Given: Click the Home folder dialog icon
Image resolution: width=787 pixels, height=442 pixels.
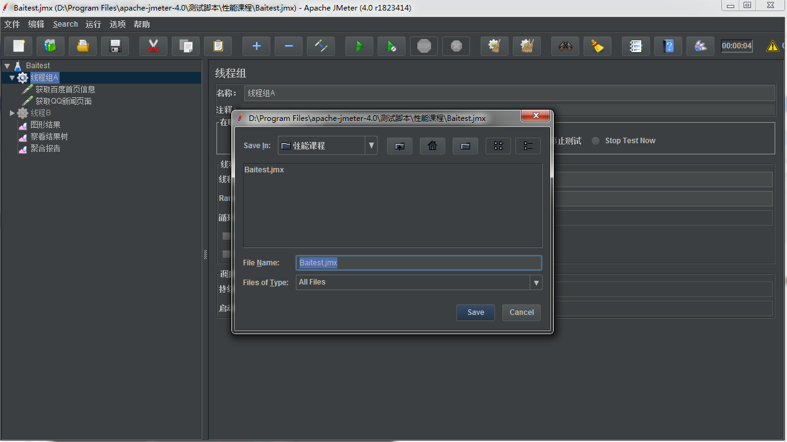Looking at the screenshot, I should coord(432,146).
